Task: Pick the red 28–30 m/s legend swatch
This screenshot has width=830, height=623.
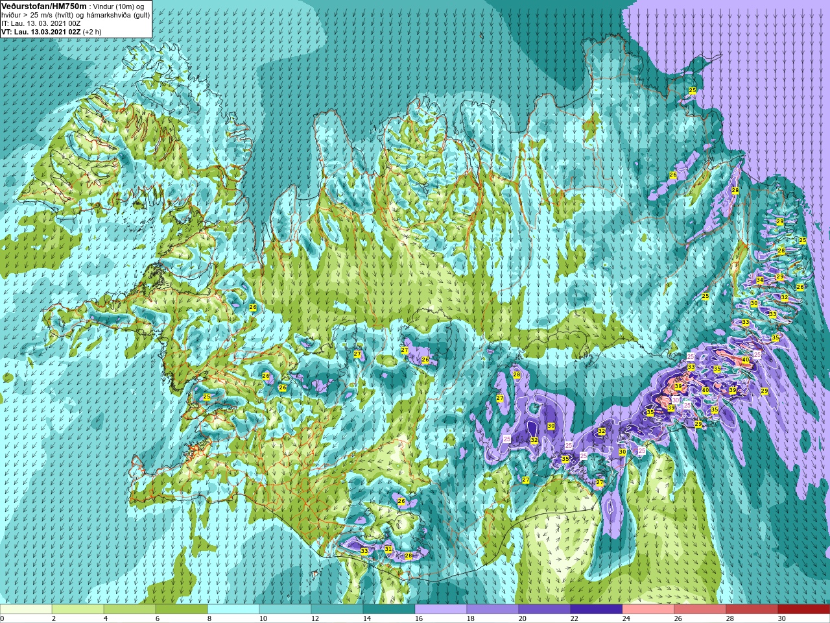Action: point(752,609)
